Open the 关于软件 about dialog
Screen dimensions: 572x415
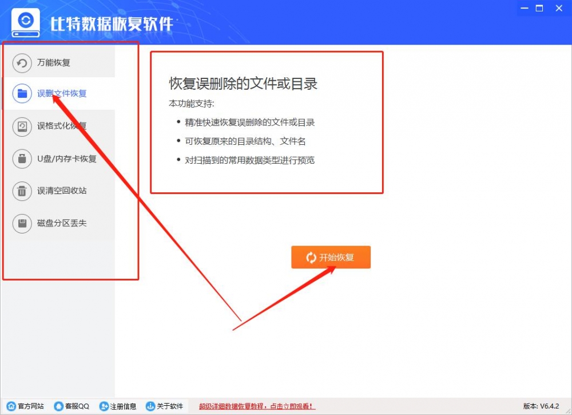pos(164,406)
